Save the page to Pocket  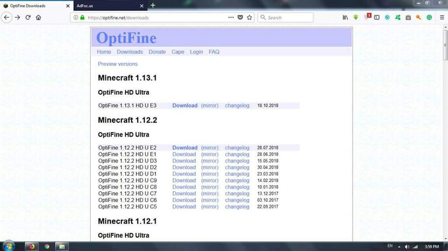240,17
